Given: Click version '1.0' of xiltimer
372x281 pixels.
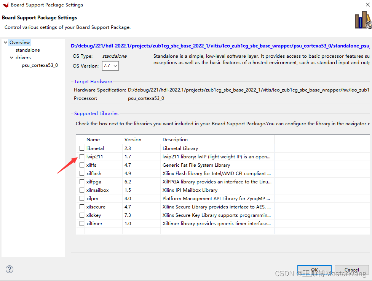Looking at the screenshot, I should (128, 224).
